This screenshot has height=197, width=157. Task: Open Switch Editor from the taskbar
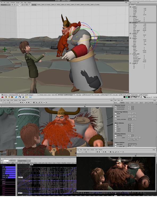(x=139, y=95)
